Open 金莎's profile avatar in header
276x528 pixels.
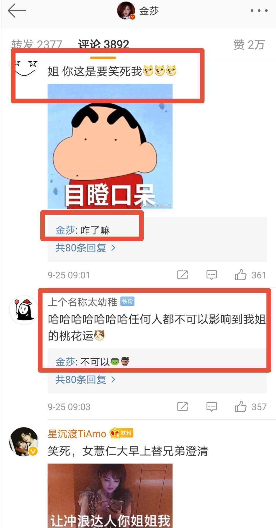point(126,11)
